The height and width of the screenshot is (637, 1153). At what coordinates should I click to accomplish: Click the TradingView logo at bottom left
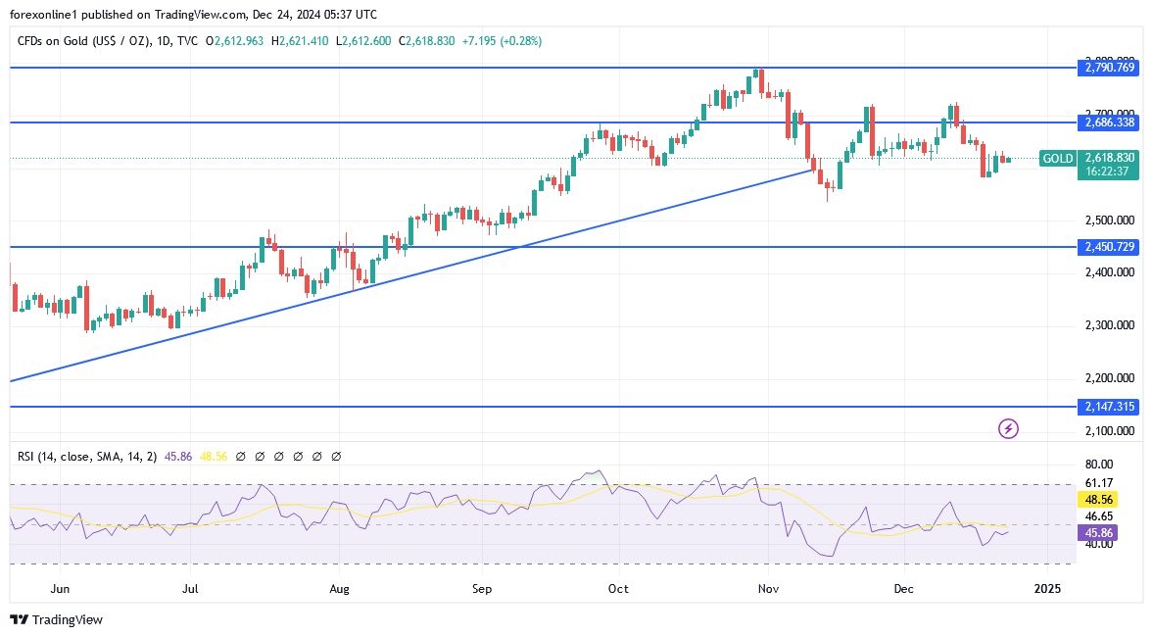(56, 619)
